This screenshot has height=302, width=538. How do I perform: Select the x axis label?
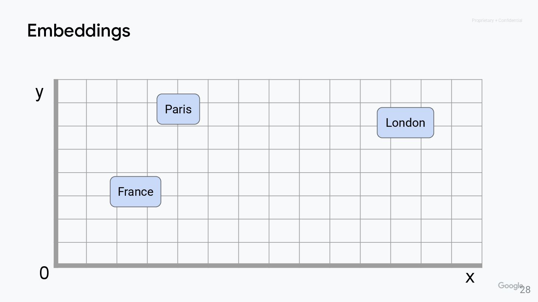pos(470,277)
